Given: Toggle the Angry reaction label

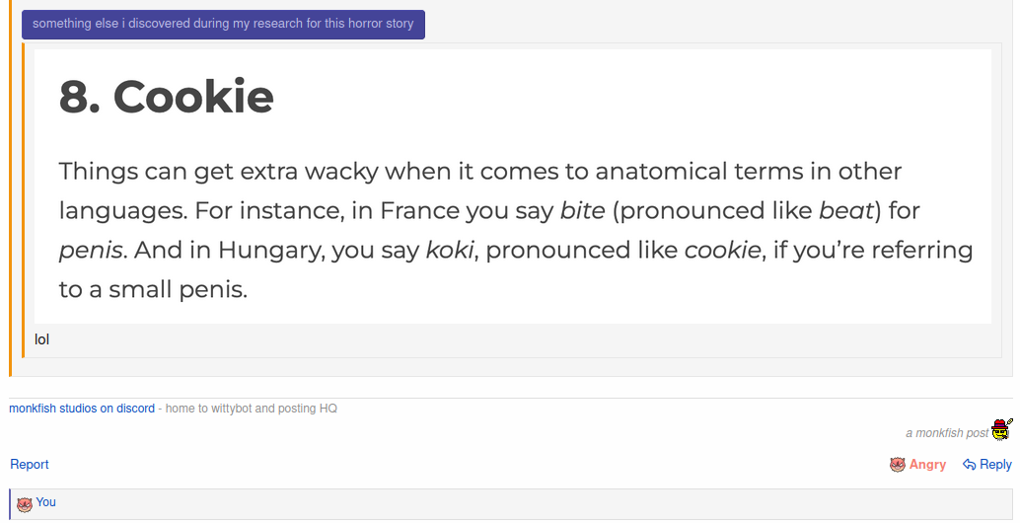Looking at the screenshot, I should (x=927, y=465).
